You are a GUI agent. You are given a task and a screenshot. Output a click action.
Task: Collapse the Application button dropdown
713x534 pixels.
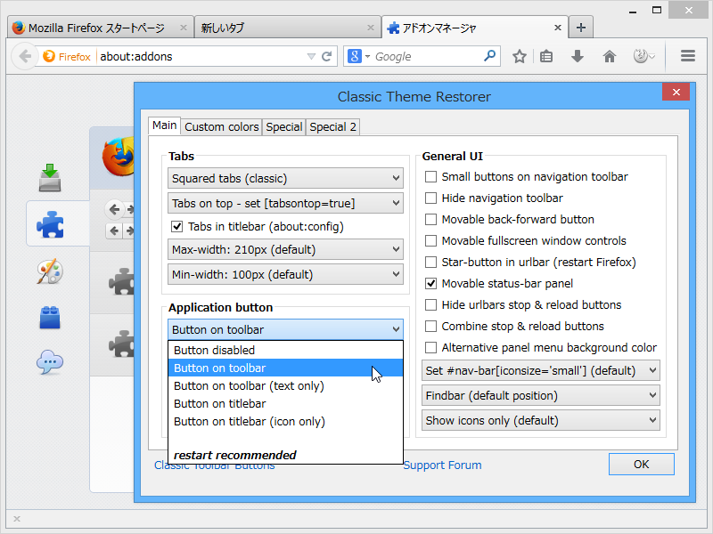coord(285,329)
